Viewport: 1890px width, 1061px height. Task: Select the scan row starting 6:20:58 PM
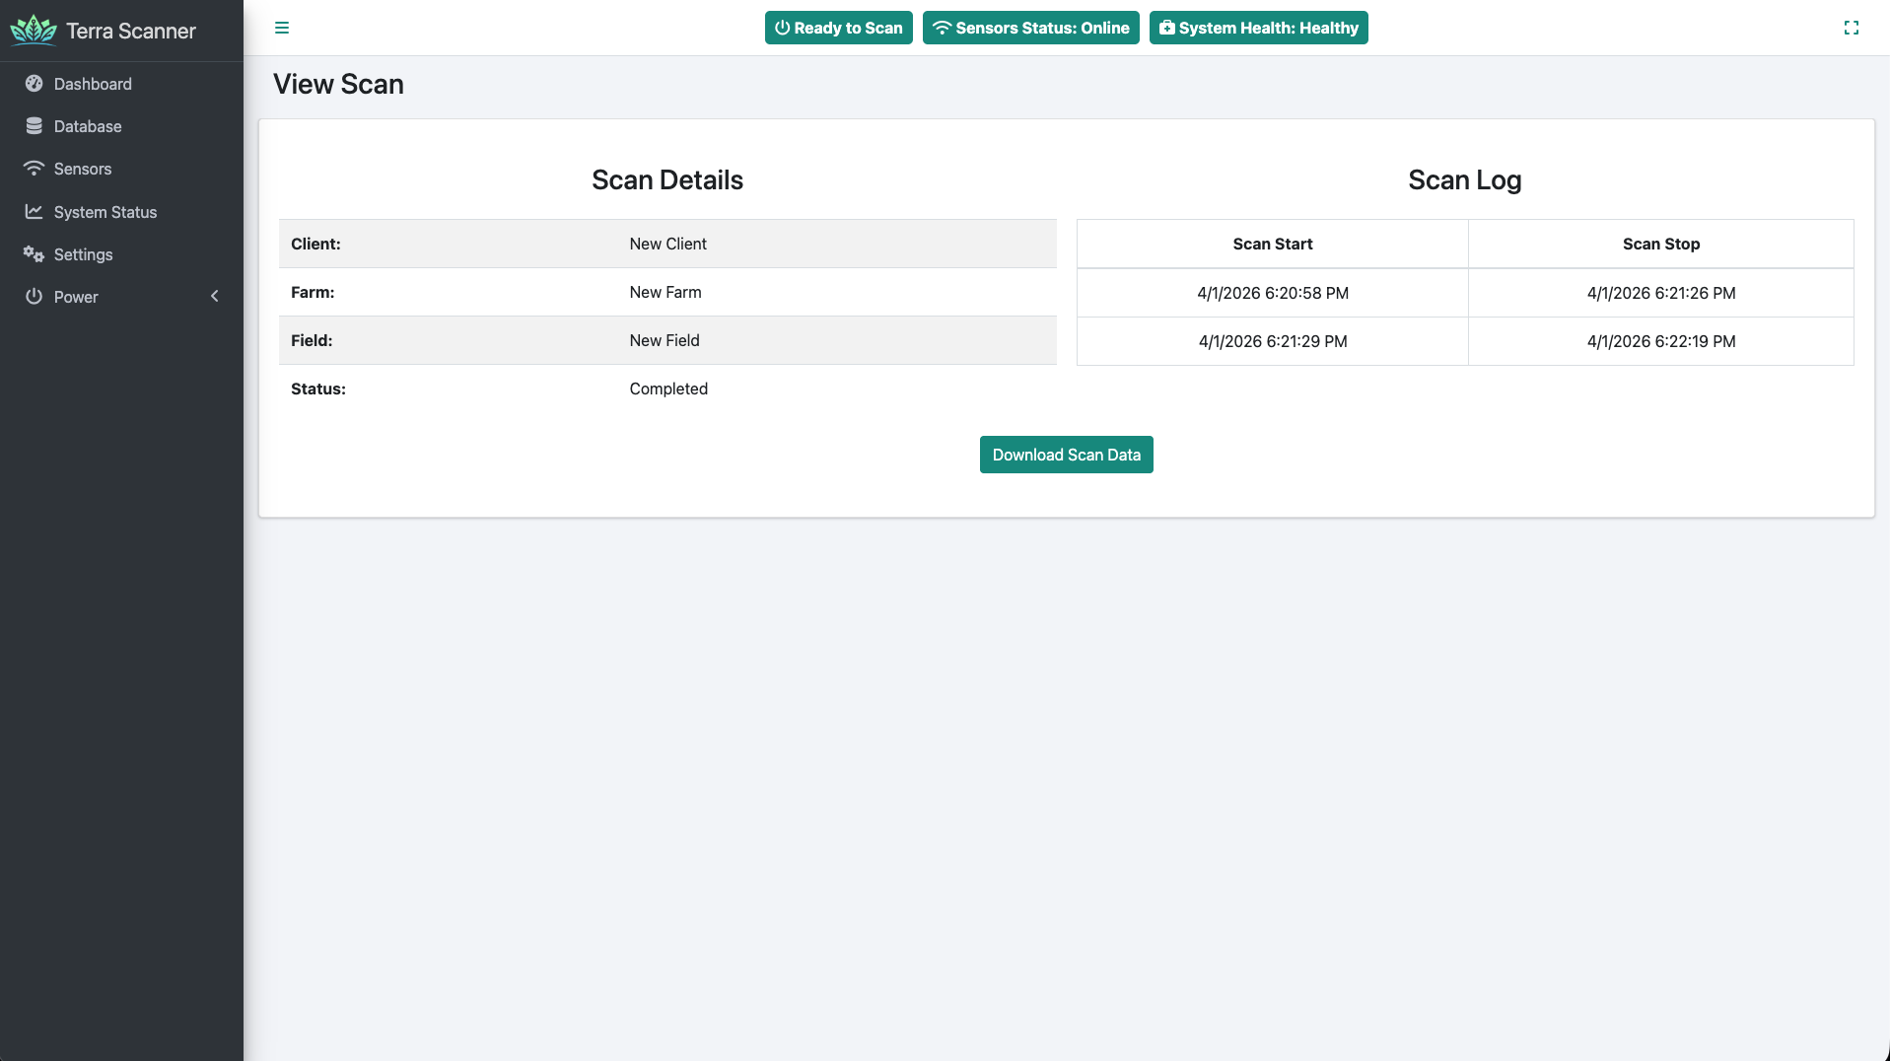(1272, 293)
